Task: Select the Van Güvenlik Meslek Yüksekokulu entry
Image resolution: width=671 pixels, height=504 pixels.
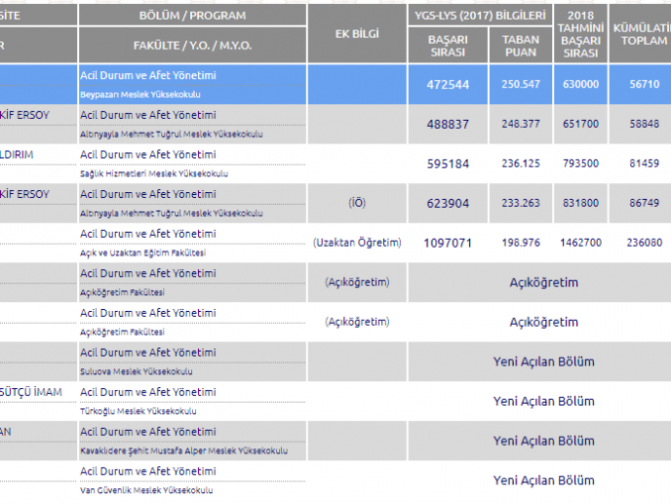Action: tap(145, 490)
